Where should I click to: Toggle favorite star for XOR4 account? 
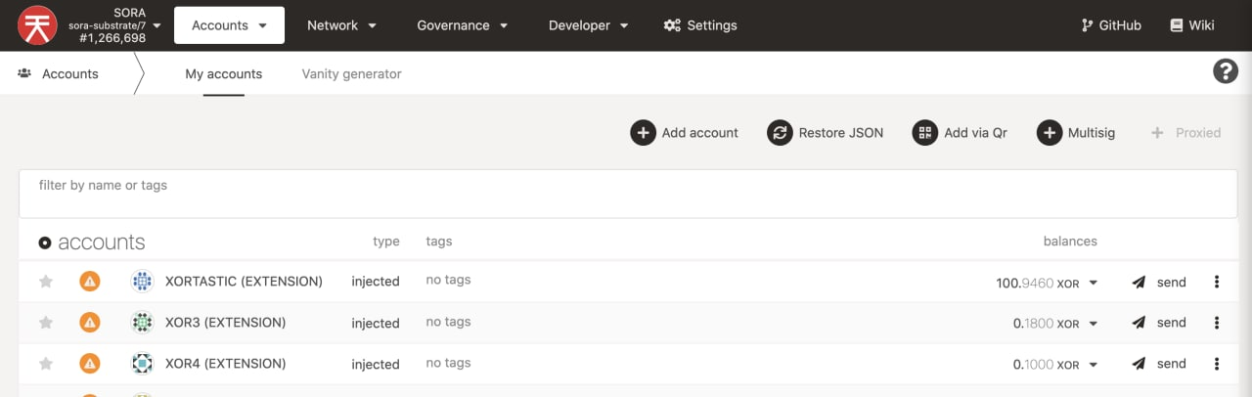click(x=45, y=364)
